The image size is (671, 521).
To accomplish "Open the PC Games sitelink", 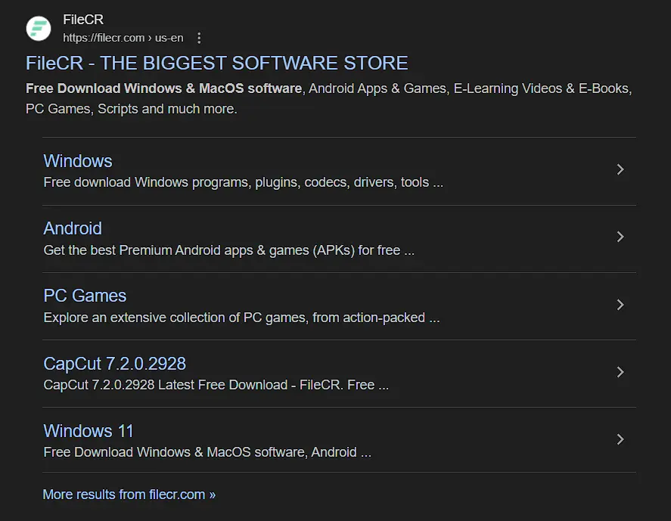I will pos(85,296).
